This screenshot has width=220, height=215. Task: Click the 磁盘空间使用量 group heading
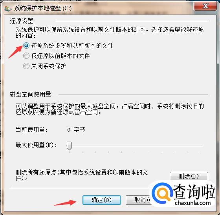[x=31, y=94]
